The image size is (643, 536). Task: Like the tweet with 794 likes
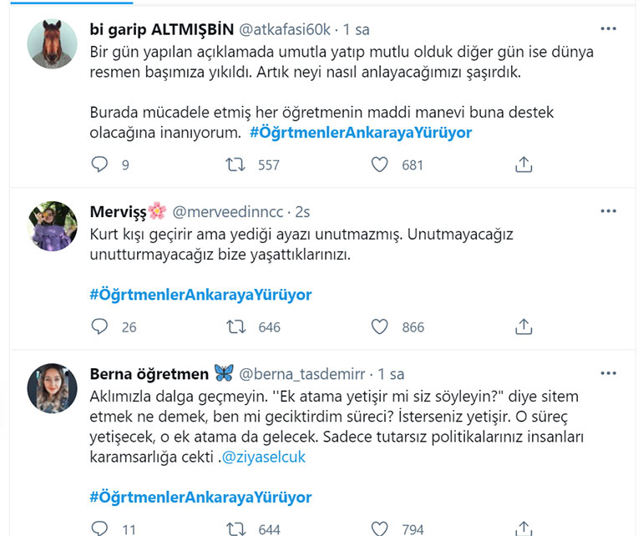[x=380, y=528]
